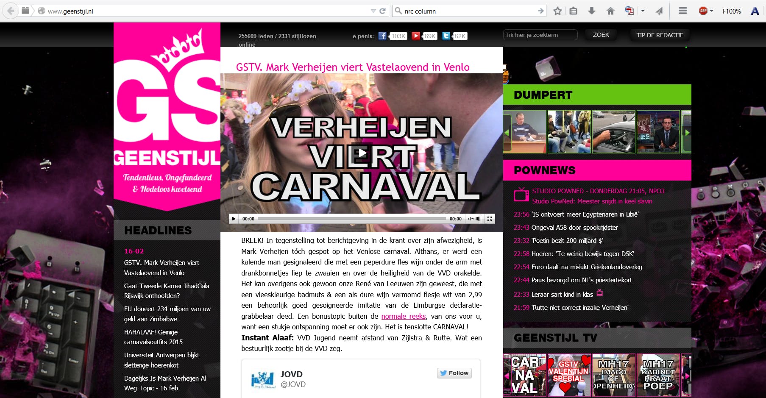Open news 'Ongeval A58 door spookrijdster'
This screenshot has height=398, width=766.
click(574, 228)
